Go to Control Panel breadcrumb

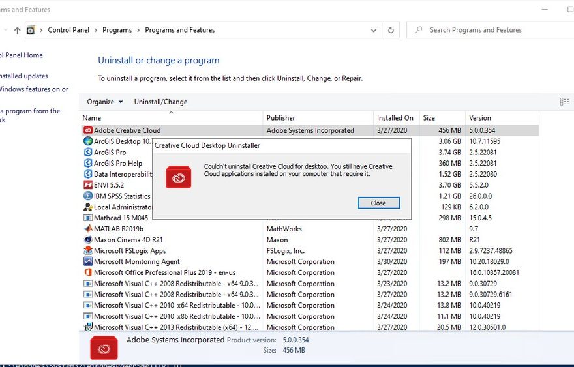pos(68,30)
